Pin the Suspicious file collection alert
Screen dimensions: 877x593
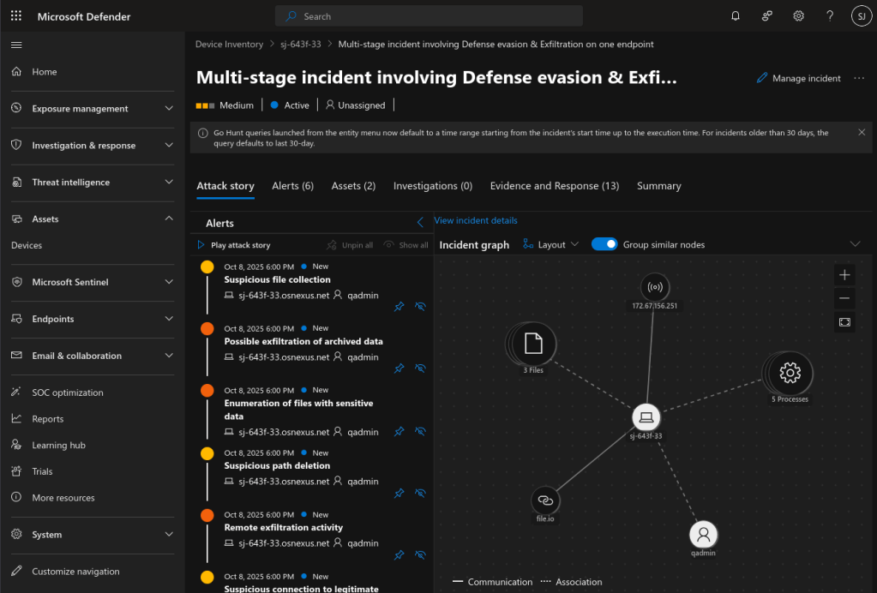[x=399, y=306]
